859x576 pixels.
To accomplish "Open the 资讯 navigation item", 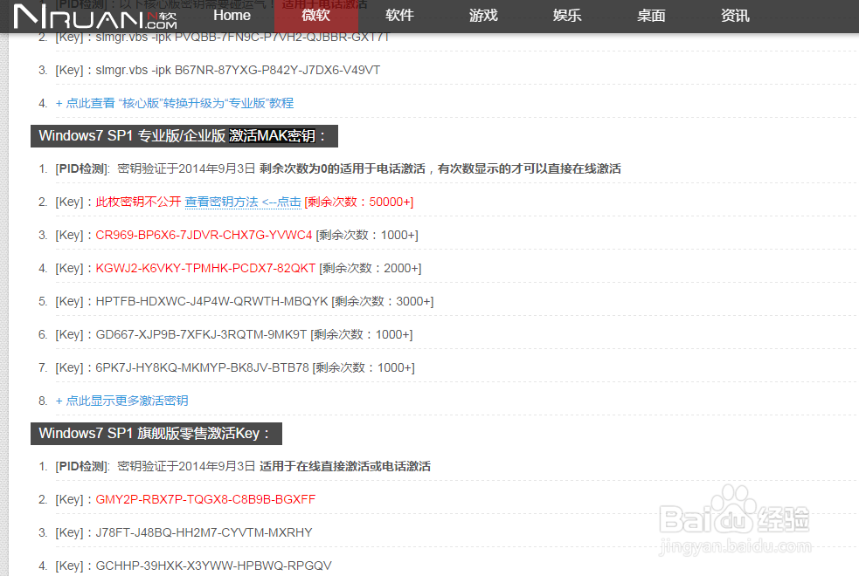I will [x=735, y=16].
